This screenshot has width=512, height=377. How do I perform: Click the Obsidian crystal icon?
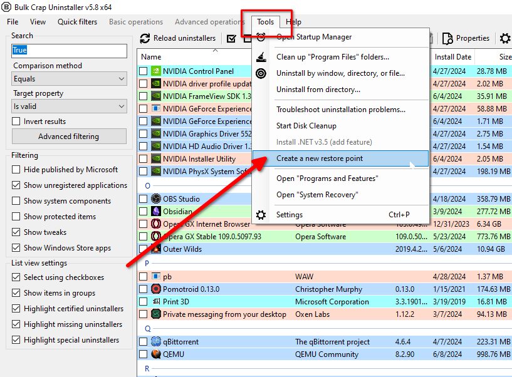pyautogui.click(x=156, y=211)
